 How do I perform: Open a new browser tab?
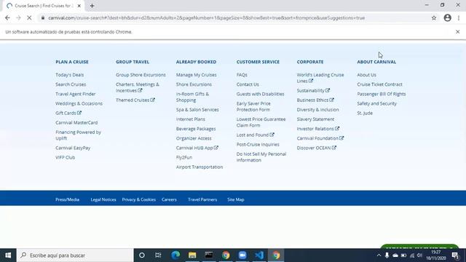pos(92,6)
